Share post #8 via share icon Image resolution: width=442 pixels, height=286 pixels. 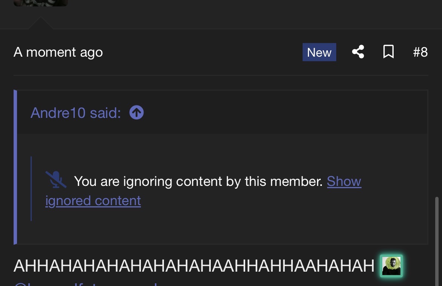[x=358, y=52]
